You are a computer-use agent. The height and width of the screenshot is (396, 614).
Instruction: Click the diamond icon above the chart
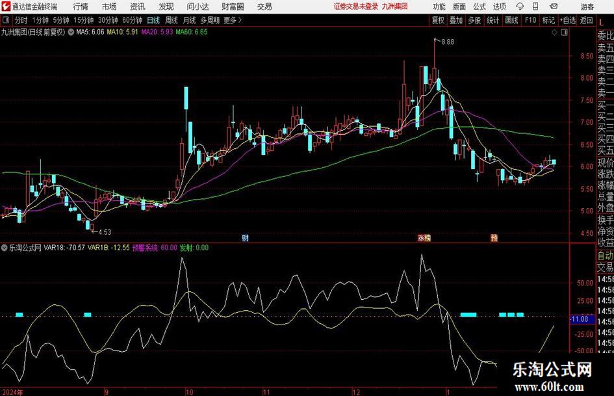coord(554,33)
